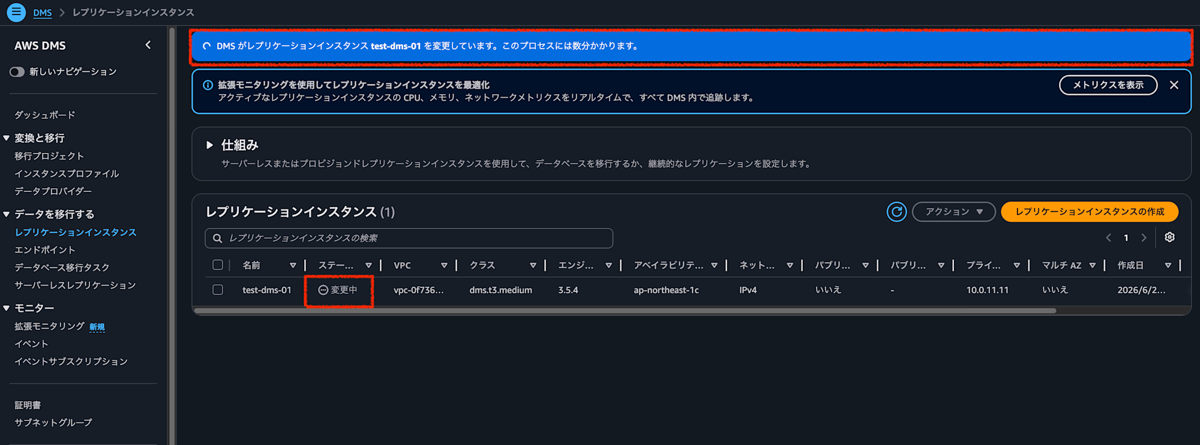Open table preferences gear icon
1200x445 pixels.
pos(1169,237)
